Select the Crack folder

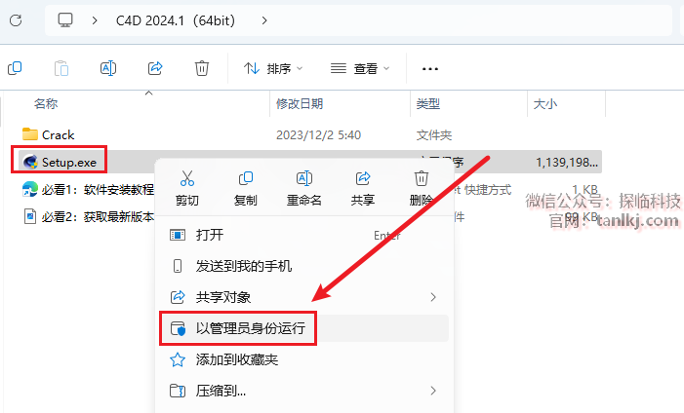point(58,135)
